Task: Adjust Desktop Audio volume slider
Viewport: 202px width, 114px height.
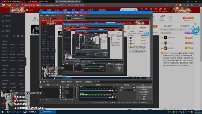Action: pos(95,97)
